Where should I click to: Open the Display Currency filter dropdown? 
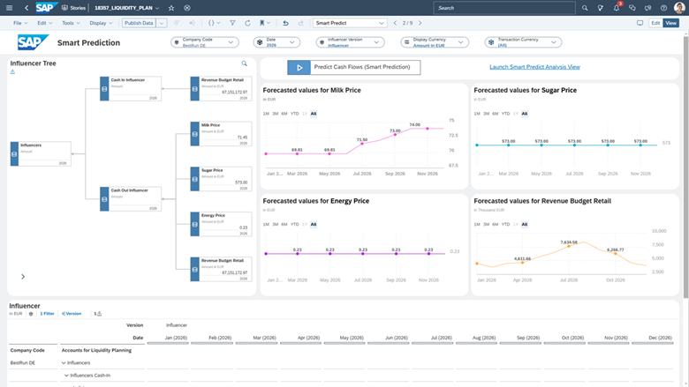click(x=435, y=42)
